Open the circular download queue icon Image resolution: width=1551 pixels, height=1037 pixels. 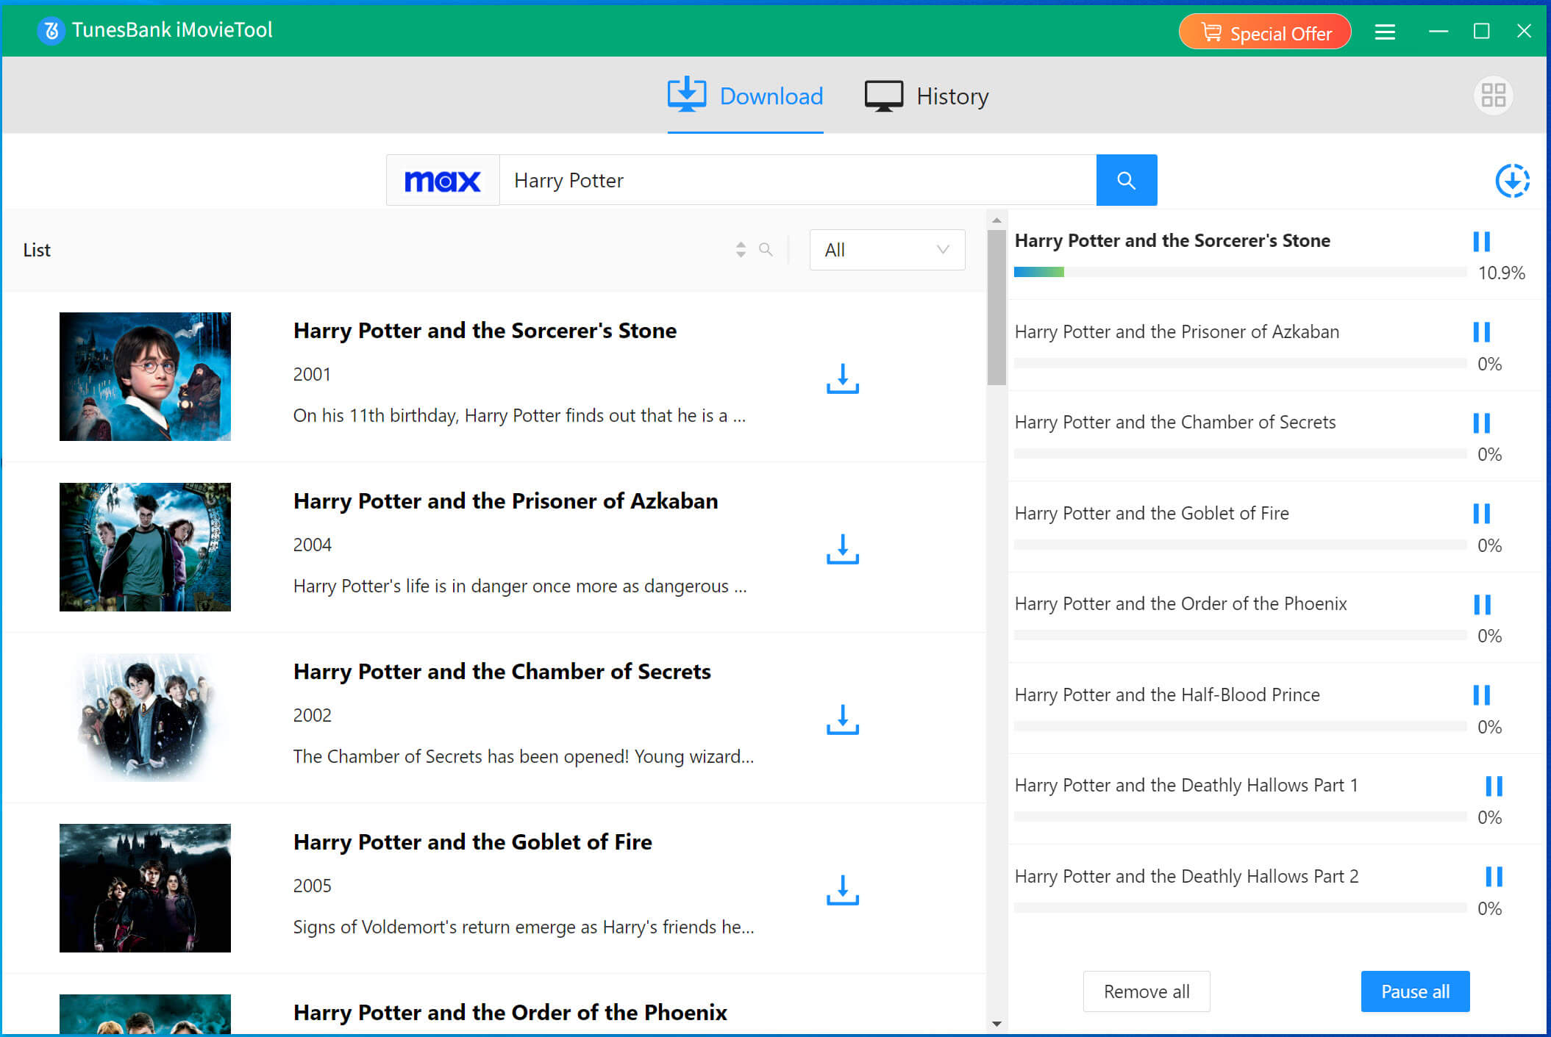point(1512,181)
